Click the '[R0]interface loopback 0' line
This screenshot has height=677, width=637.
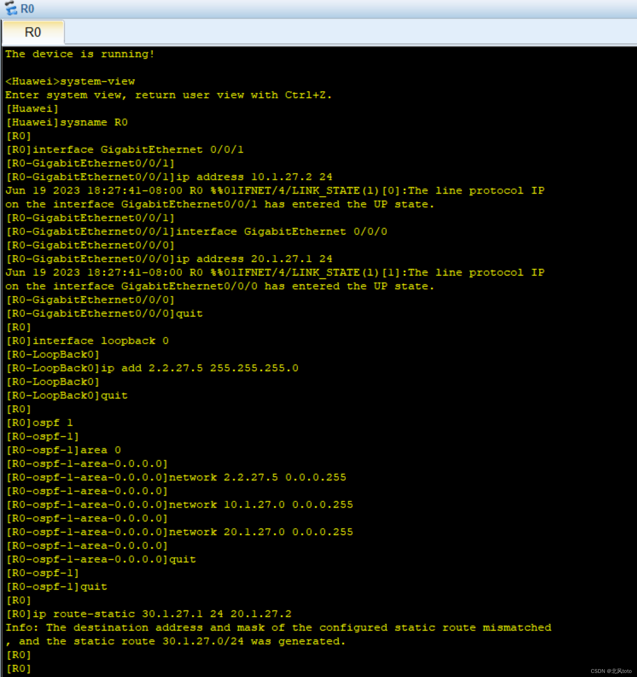click(87, 341)
